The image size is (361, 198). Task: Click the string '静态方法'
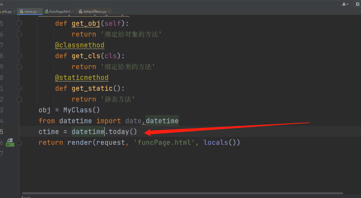117,99
